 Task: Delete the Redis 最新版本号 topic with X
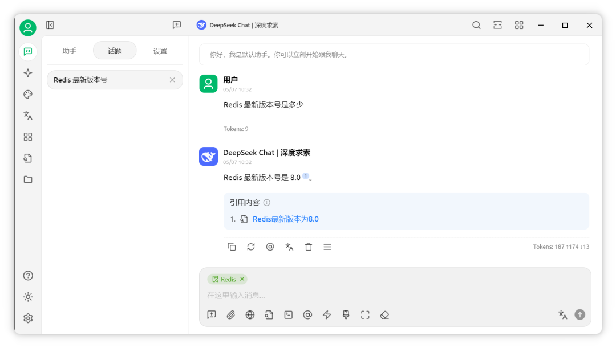point(172,80)
